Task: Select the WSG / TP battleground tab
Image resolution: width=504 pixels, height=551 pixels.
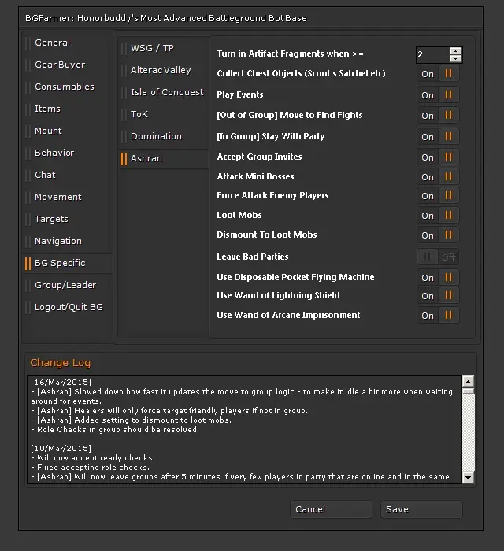Action: [x=164, y=48]
